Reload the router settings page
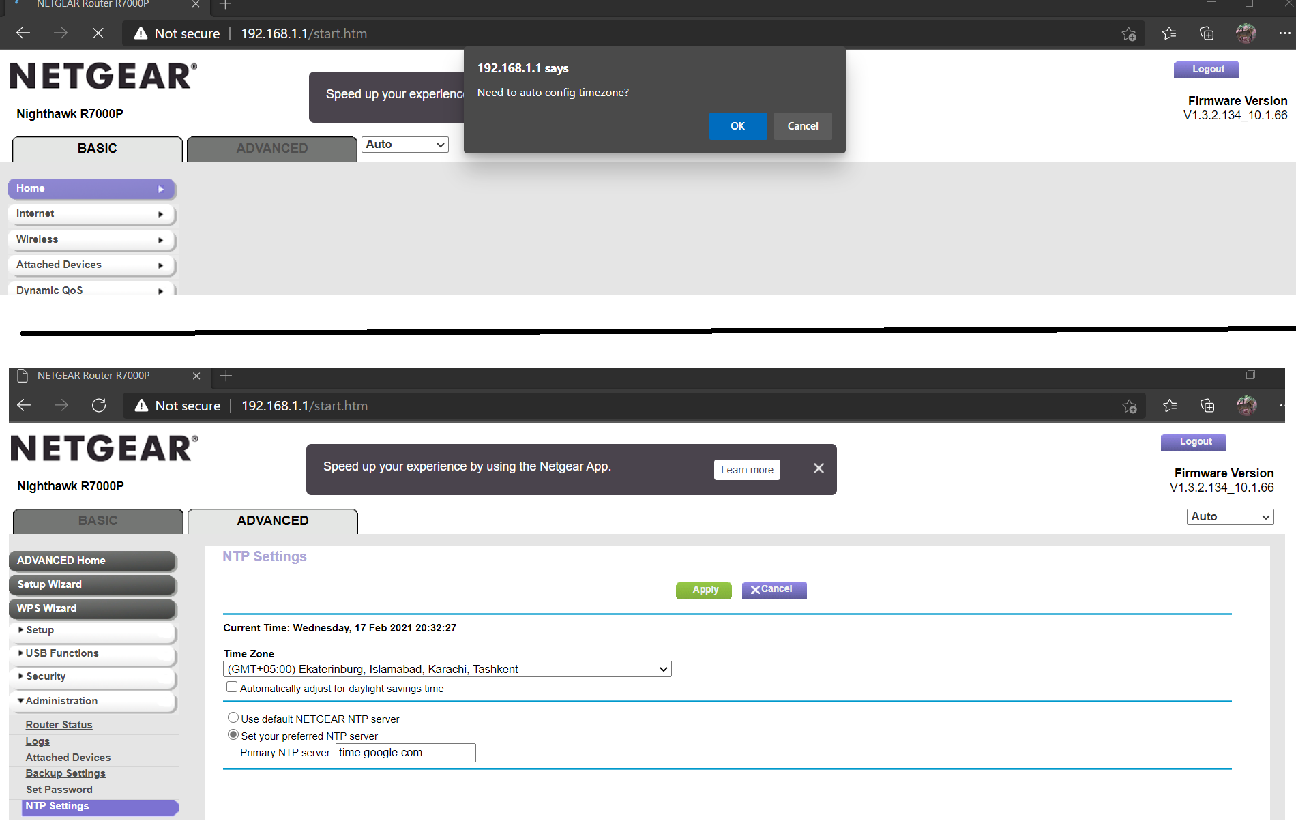 point(99,405)
